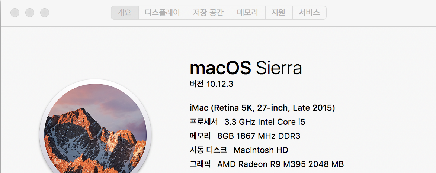Click the AMD Radeon R9 M395 value
The width and height of the screenshot is (436, 173).
point(280,164)
